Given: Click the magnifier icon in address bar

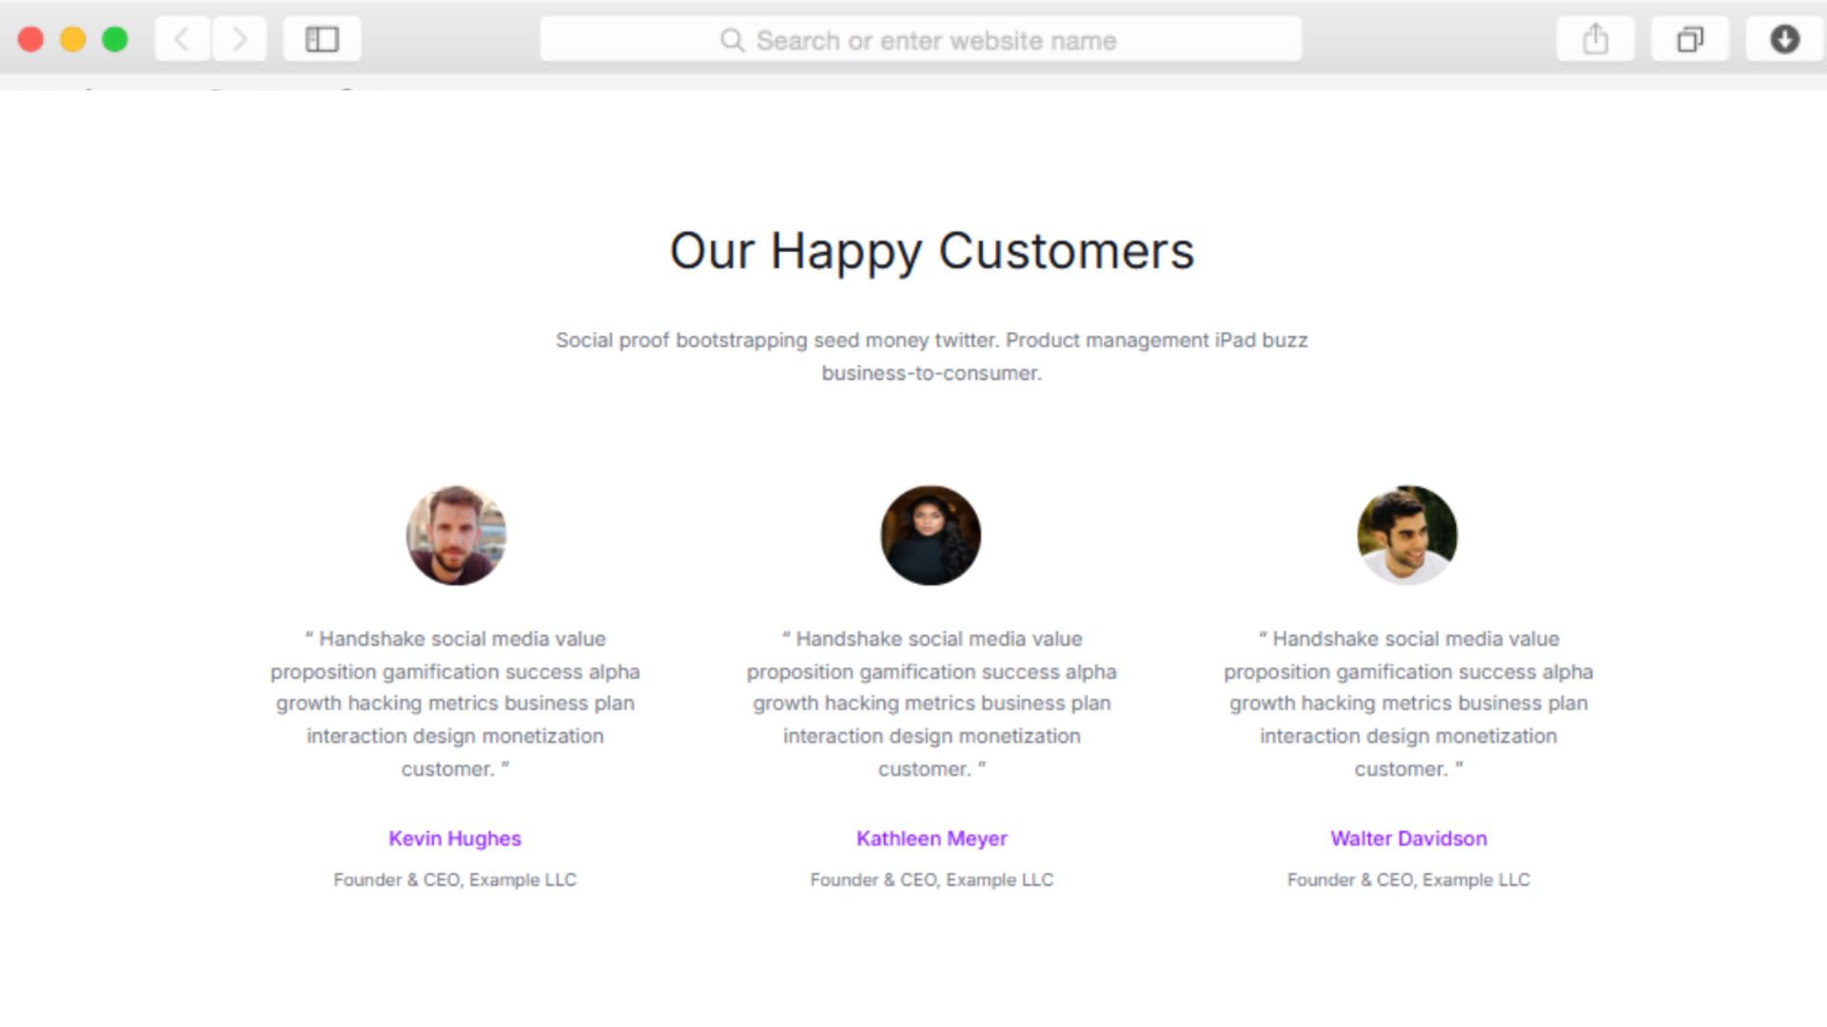Looking at the screenshot, I should (732, 40).
